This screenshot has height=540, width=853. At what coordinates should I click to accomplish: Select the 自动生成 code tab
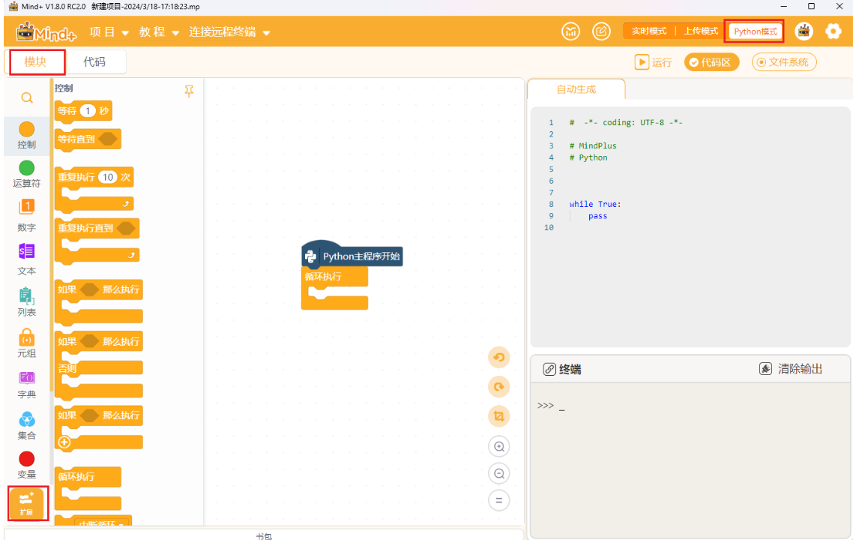(x=576, y=89)
